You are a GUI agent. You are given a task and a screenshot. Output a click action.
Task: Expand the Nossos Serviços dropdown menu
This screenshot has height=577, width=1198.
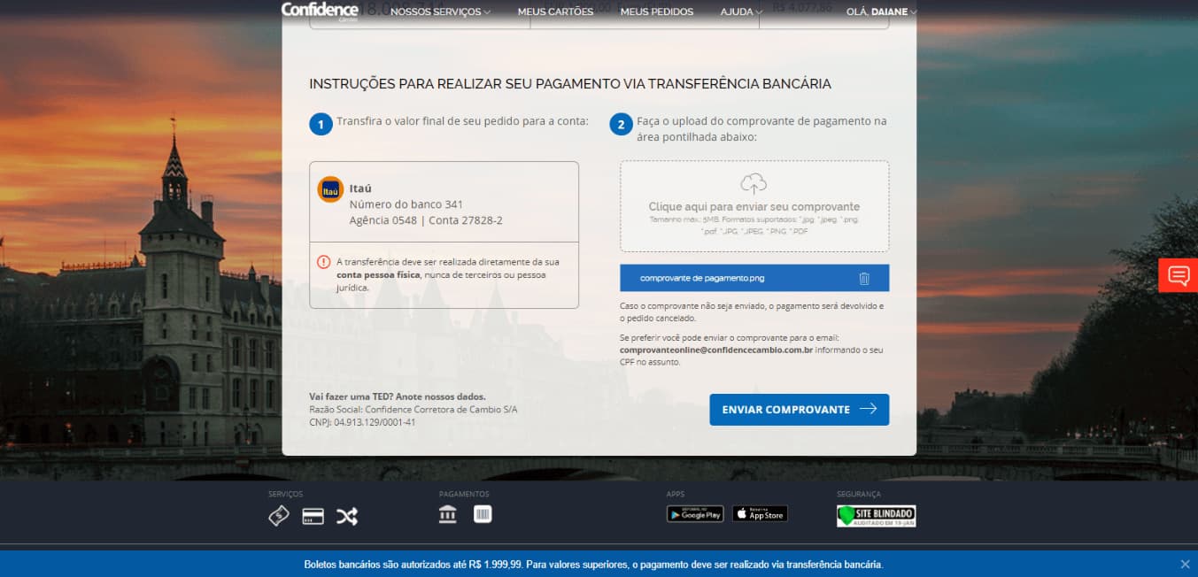click(440, 12)
